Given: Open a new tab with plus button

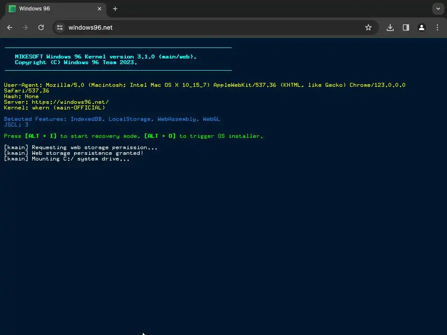Looking at the screenshot, I should click(115, 9).
